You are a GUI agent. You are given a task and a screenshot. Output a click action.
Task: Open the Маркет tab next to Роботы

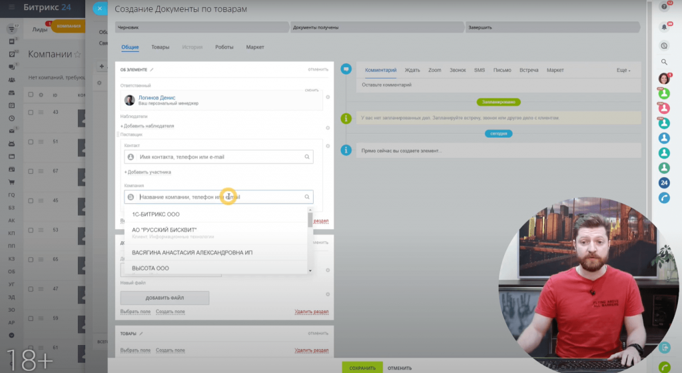click(255, 47)
